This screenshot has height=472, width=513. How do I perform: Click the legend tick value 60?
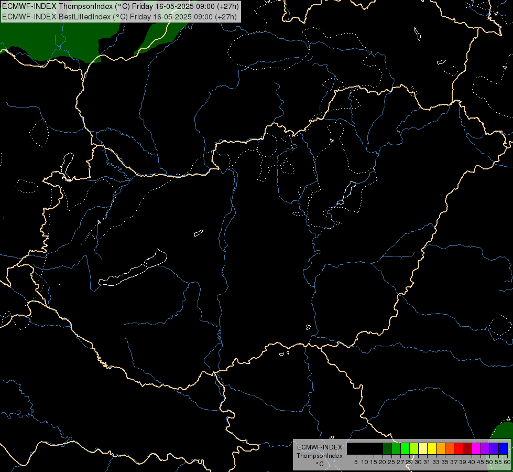coord(507,462)
